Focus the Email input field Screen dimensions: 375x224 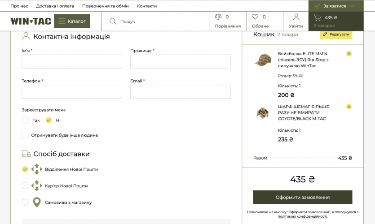click(x=181, y=91)
